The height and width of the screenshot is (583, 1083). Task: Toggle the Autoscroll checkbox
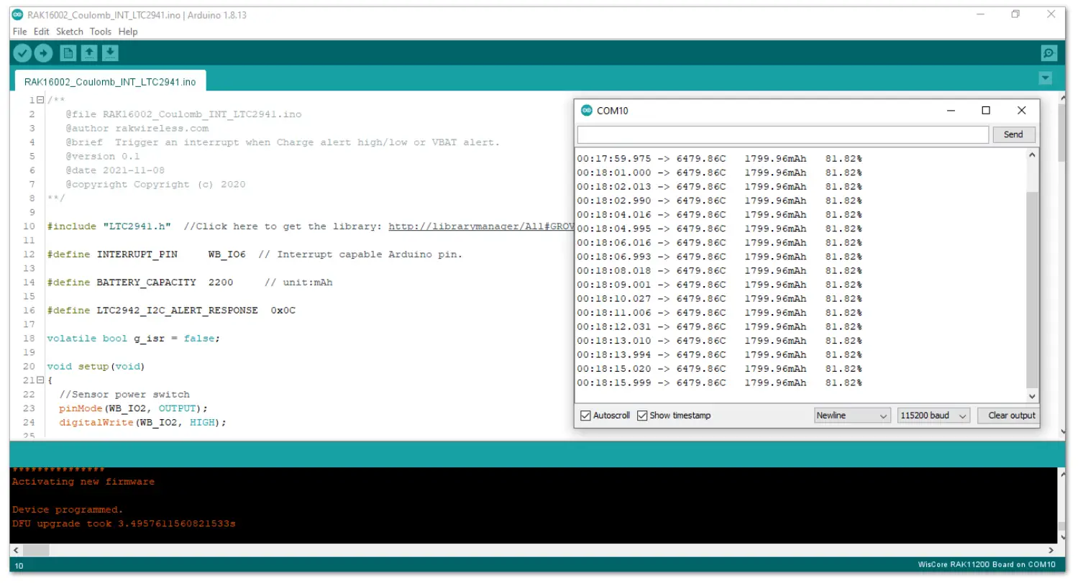point(585,416)
